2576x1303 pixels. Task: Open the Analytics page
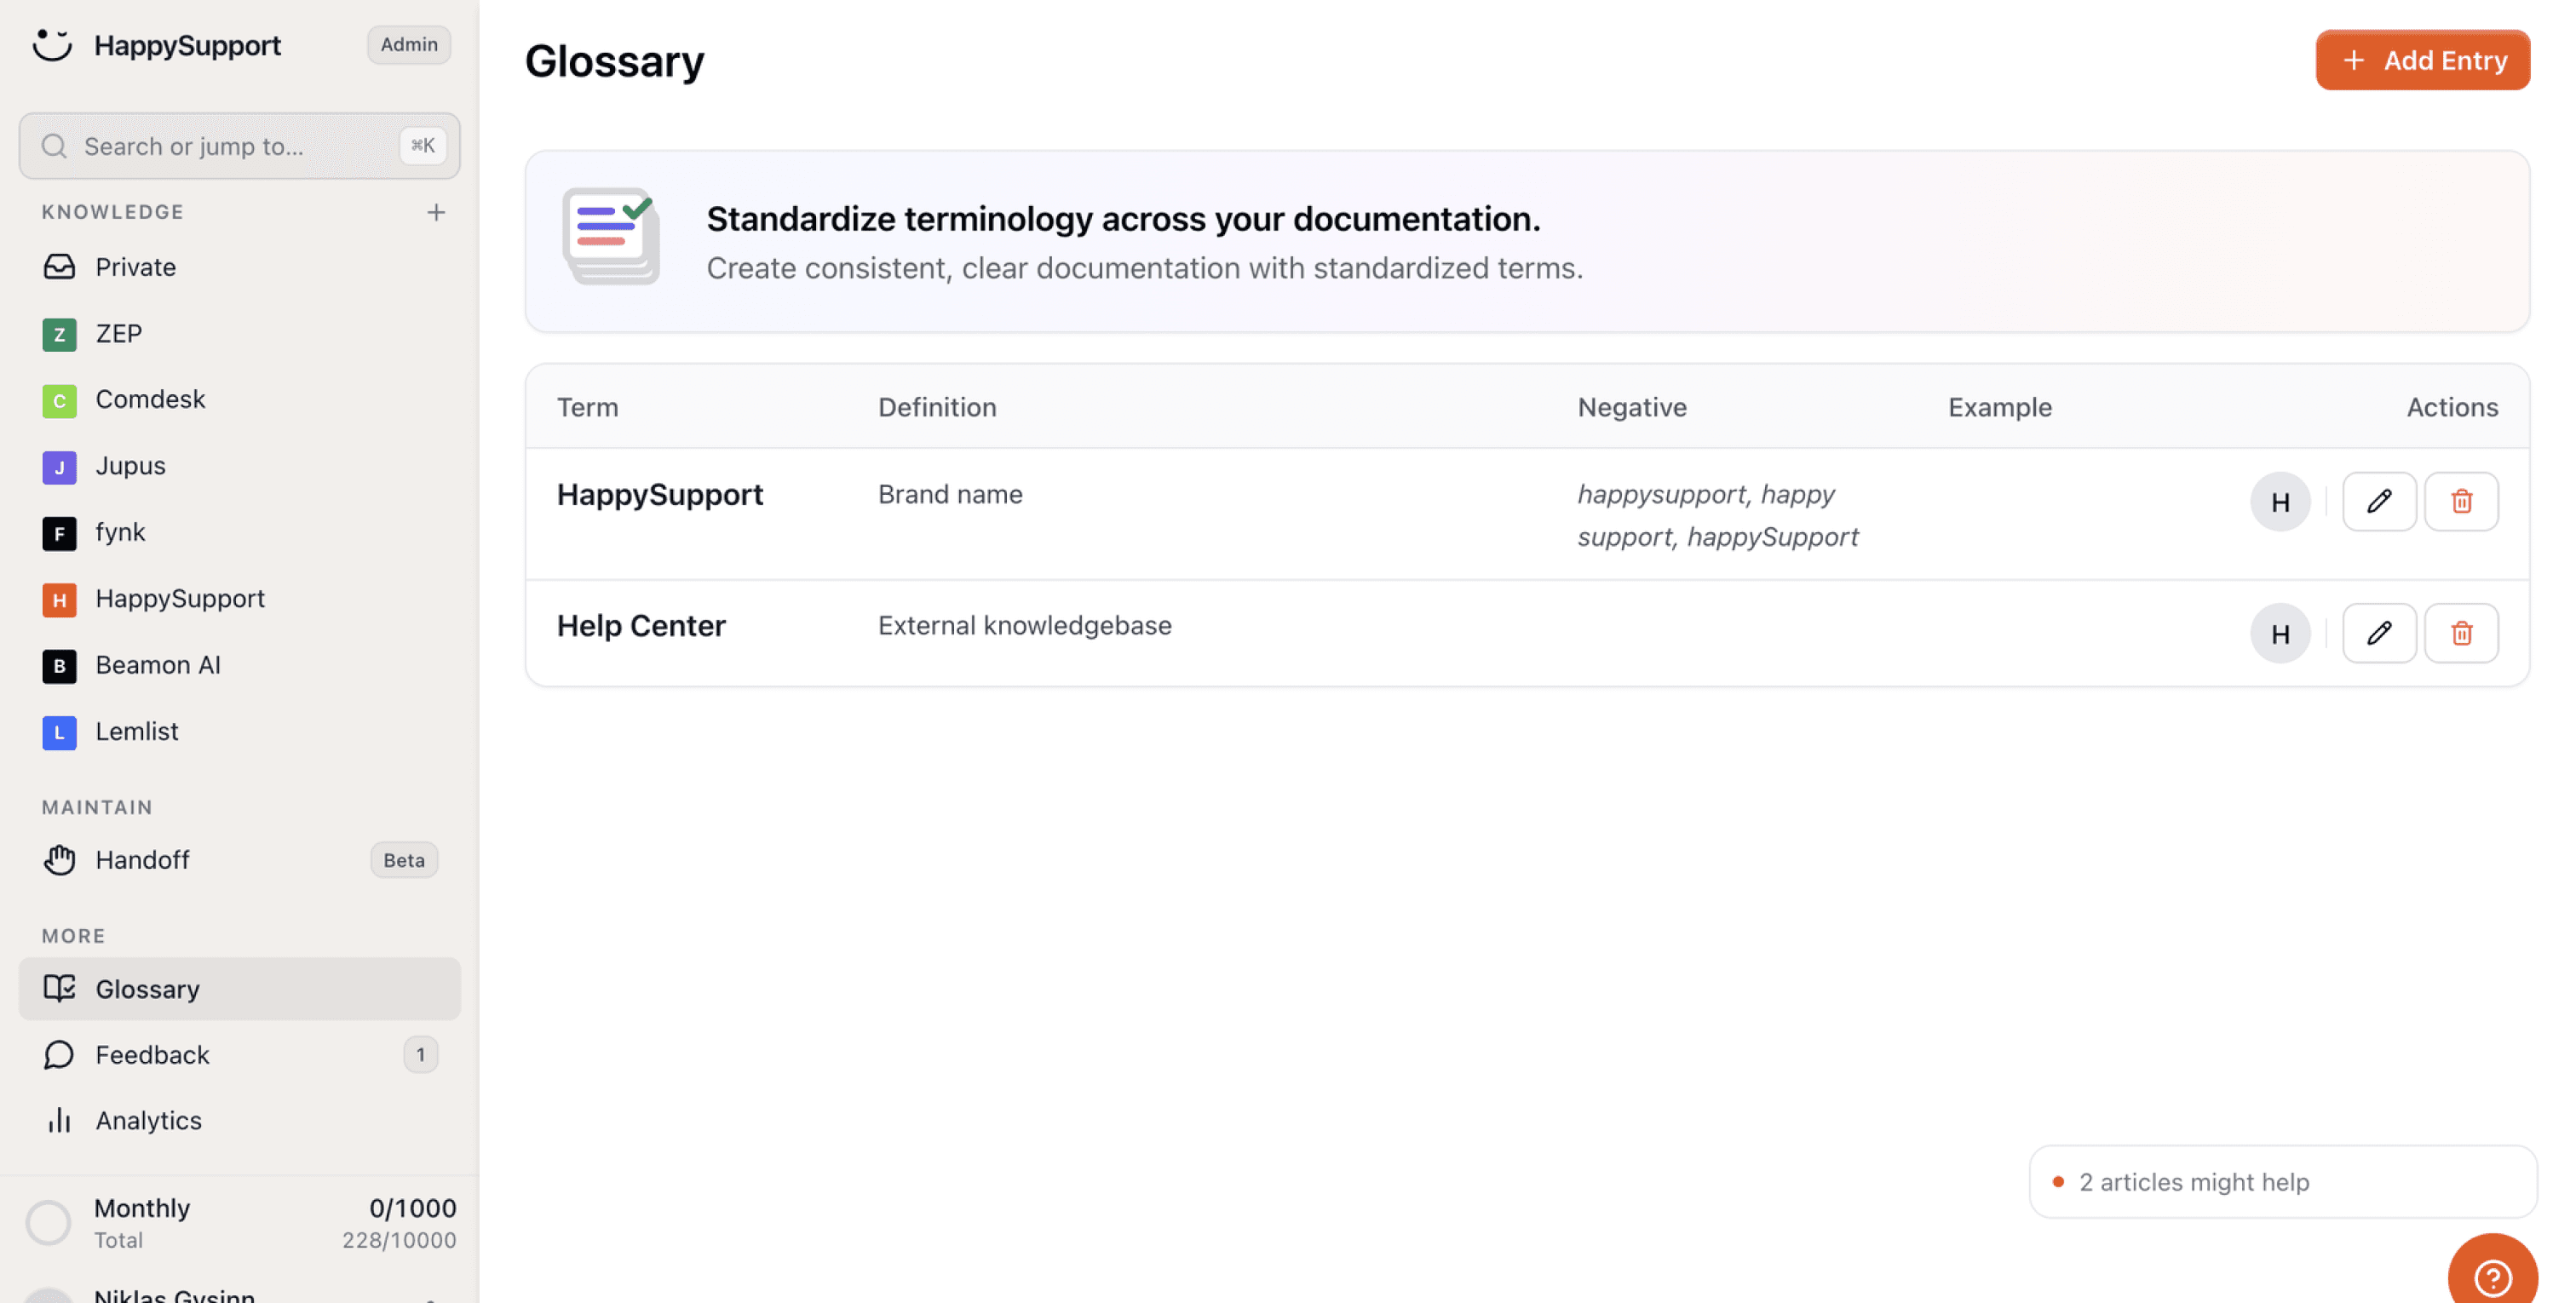click(239, 1120)
